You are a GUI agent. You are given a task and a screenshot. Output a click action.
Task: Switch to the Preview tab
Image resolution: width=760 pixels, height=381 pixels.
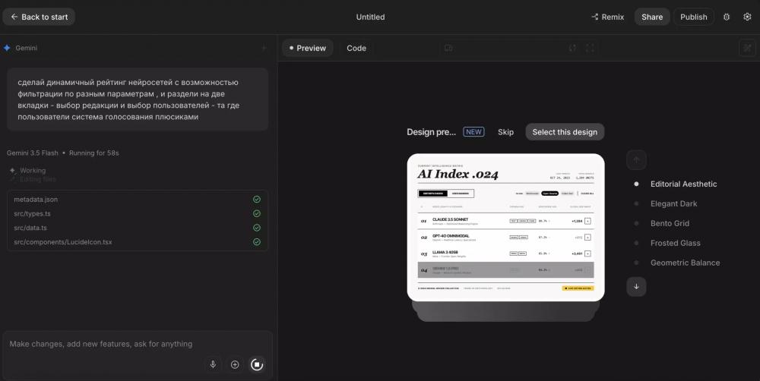coord(307,48)
